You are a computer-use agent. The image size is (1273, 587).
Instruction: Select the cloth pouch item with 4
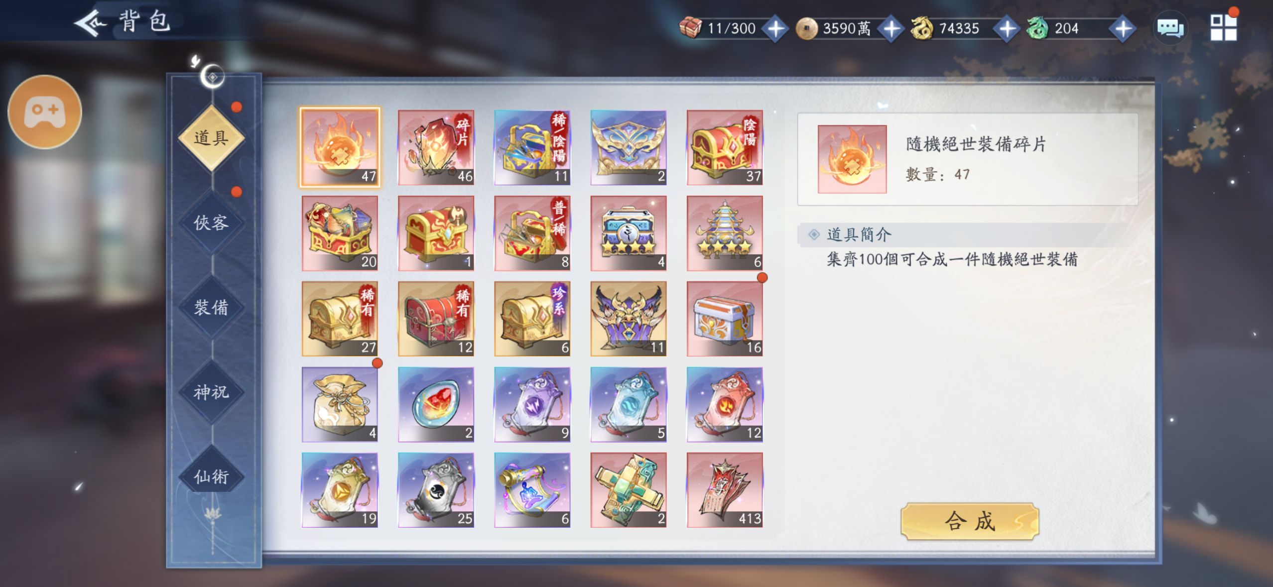pyautogui.click(x=340, y=404)
